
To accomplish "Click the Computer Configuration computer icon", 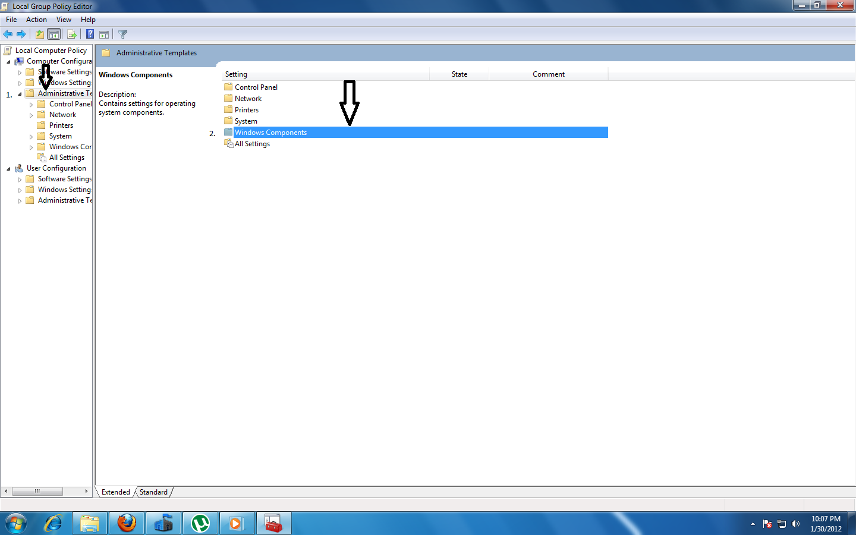I will (19, 61).
